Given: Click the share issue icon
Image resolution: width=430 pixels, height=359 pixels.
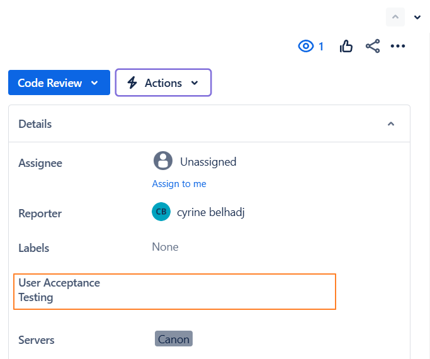Looking at the screenshot, I should [x=373, y=46].
